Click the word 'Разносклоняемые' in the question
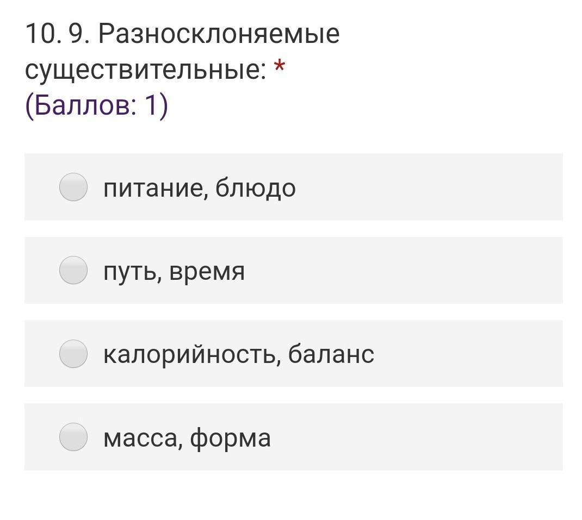582x520 pixels. 219,34
